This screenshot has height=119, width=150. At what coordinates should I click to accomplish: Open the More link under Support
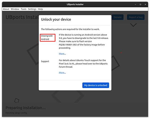click(62, 73)
